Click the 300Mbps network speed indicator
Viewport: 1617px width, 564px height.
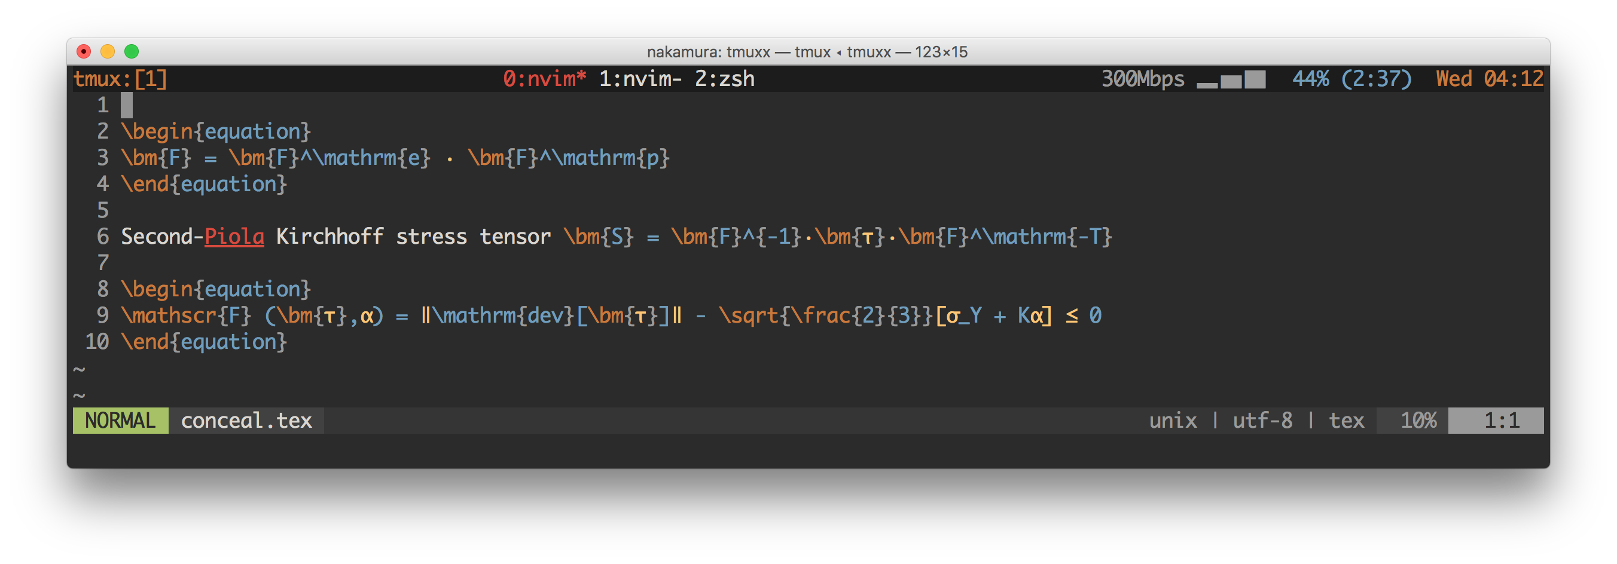[x=1143, y=79]
